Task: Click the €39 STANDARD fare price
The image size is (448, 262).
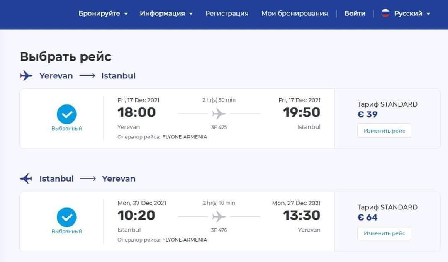Action: click(x=368, y=114)
